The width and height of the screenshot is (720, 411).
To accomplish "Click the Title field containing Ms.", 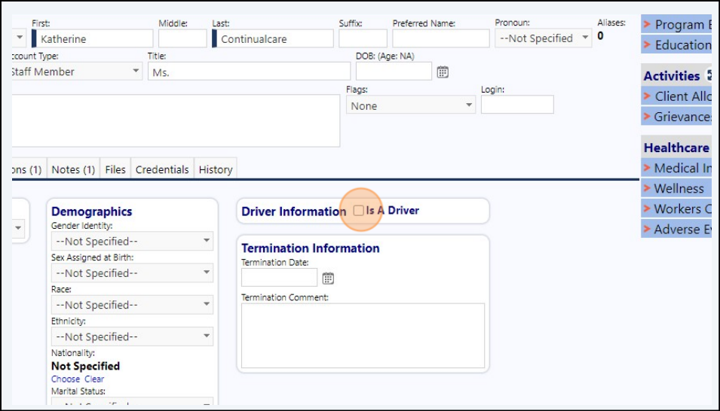I will tap(249, 72).
